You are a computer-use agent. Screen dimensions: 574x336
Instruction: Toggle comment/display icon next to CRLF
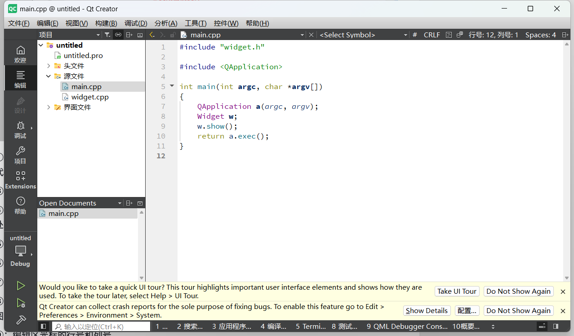[x=449, y=35]
